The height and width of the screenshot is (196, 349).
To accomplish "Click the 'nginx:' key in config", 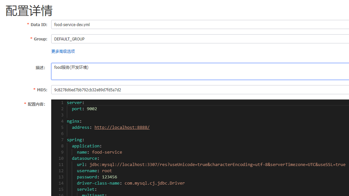I will coord(74,121).
